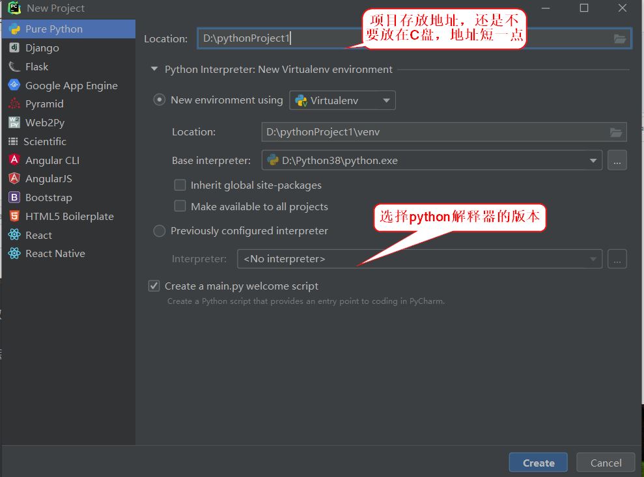Viewport: 644px width, 477px height.
Task: Click the Create button
Action: [x=538, y=463]
